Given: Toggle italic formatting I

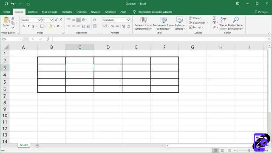Looking at the screenshot, I should tap(28, 26).
